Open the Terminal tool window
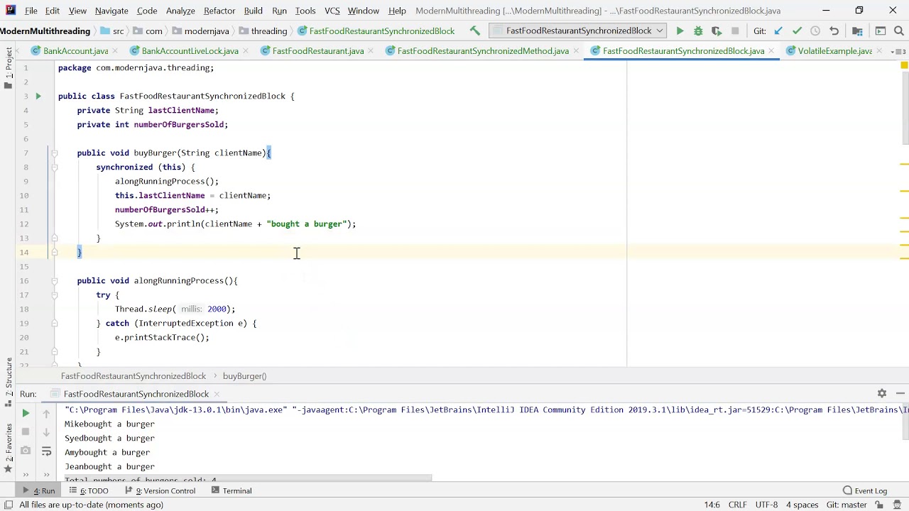Image resolution: width=909 pixels, height=511 pixels. (232, 491)
